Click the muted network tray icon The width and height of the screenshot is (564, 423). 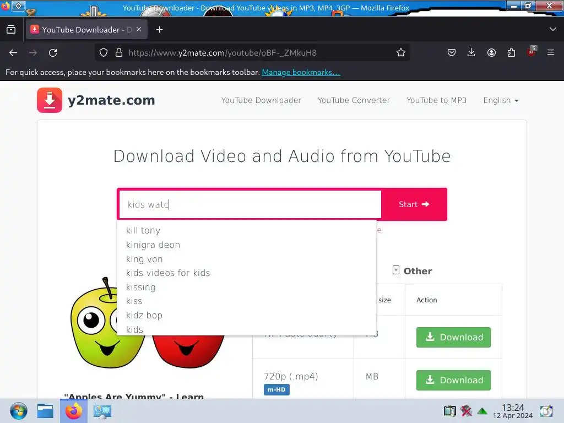(x=466, y=411)
